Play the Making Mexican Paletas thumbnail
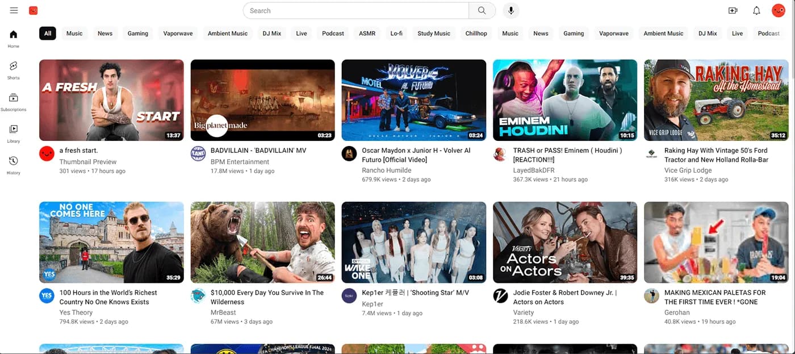The width and height of the screenshot is (795, 354). [716, 242]
